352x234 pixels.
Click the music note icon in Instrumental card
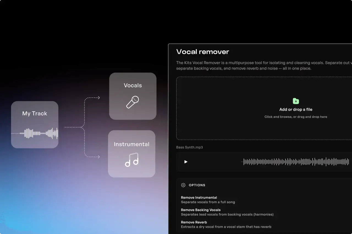click(132, 160)
